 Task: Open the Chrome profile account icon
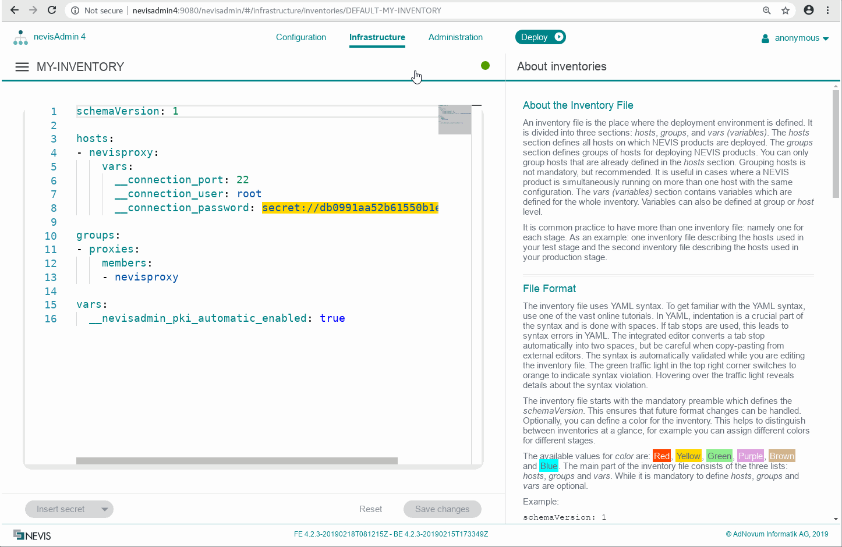(x=809, y=10)
